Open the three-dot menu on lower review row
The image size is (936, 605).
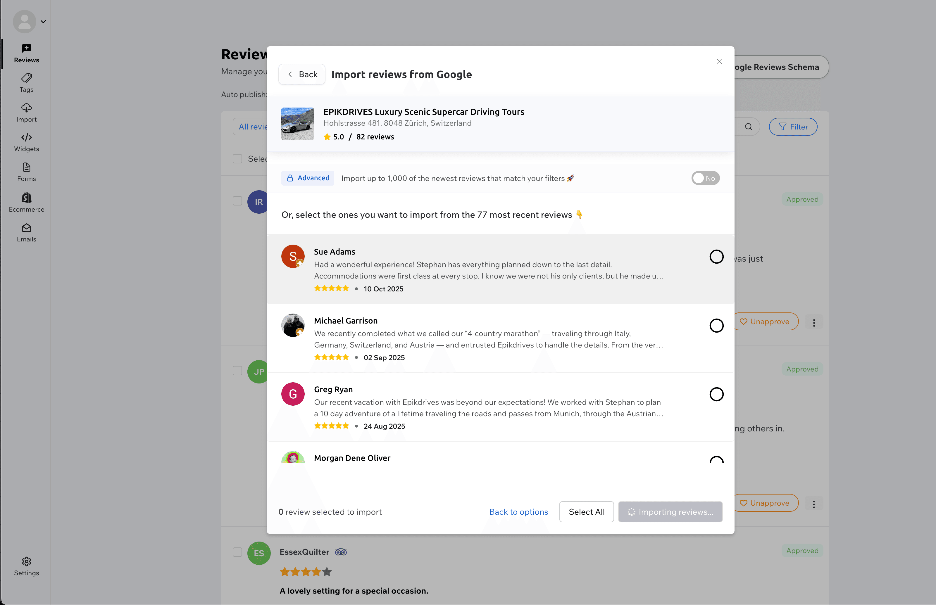tap(814, 504)
